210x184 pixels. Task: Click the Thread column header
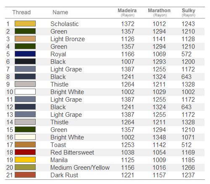[21, 12]
